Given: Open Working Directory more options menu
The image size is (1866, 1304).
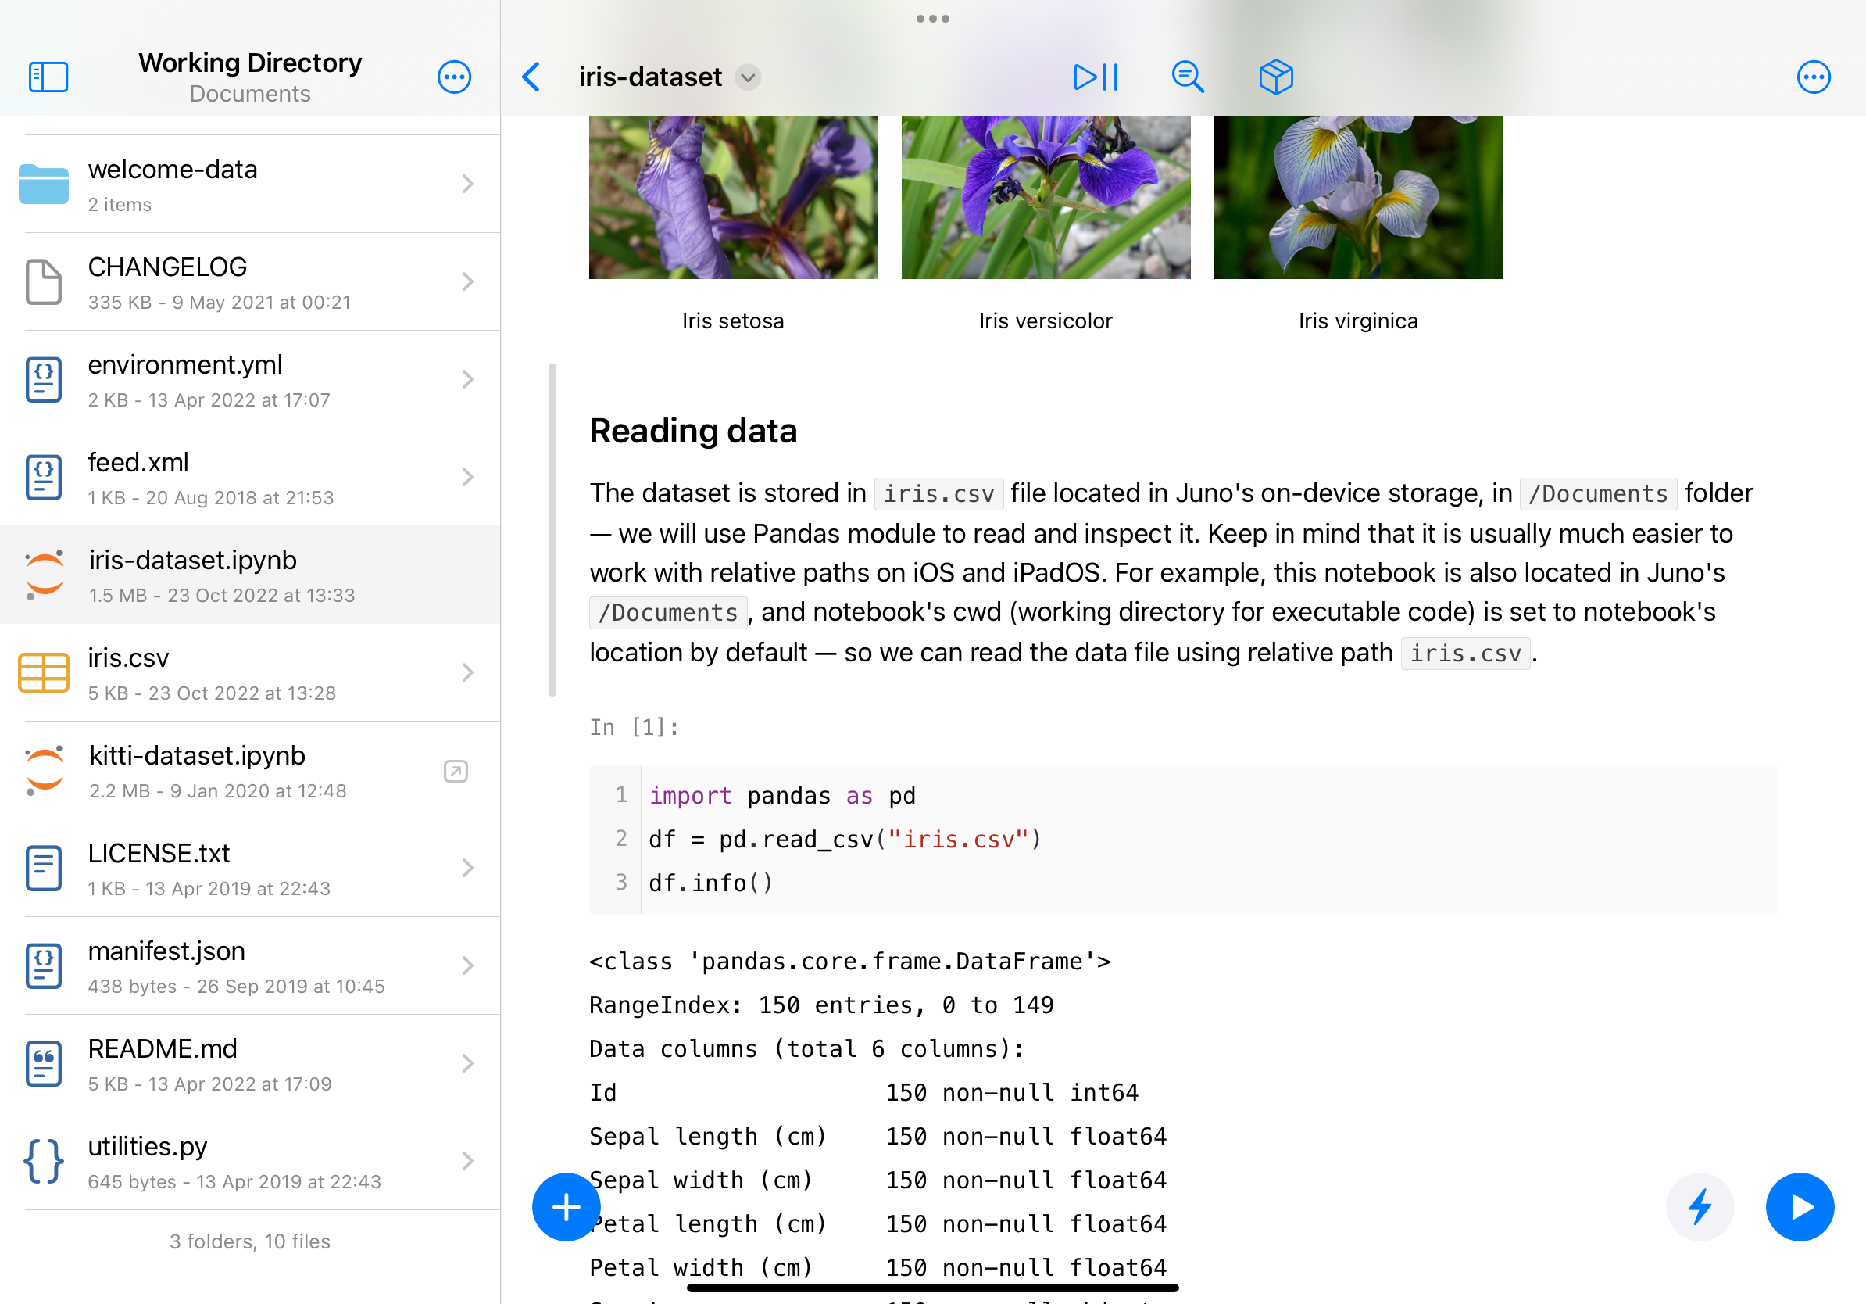Looking at the screenshot, I should coord(453,77).
